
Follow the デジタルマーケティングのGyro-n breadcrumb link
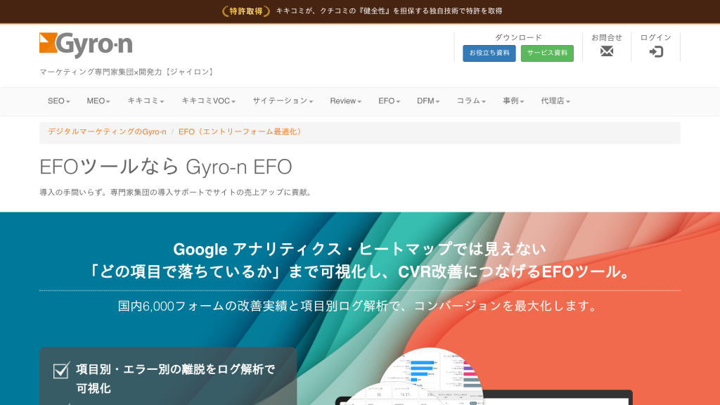coord(107,131)
